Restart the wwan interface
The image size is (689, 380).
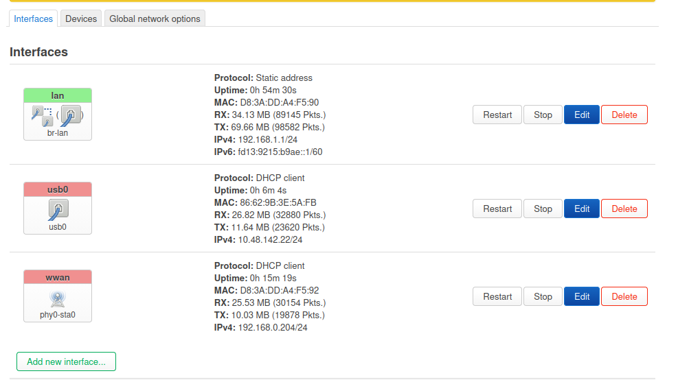pyautogui.click(x=497, y=296)
